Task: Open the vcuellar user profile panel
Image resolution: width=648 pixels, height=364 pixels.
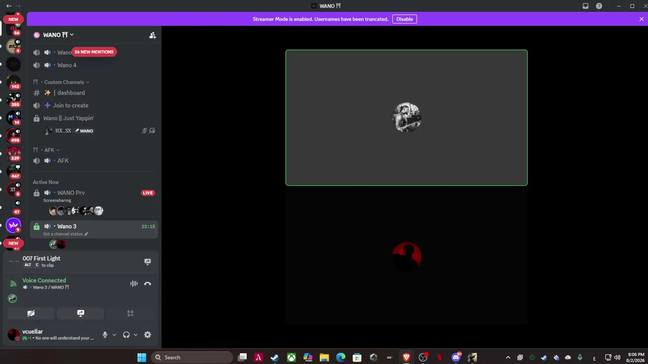Action: coord(51,335)
